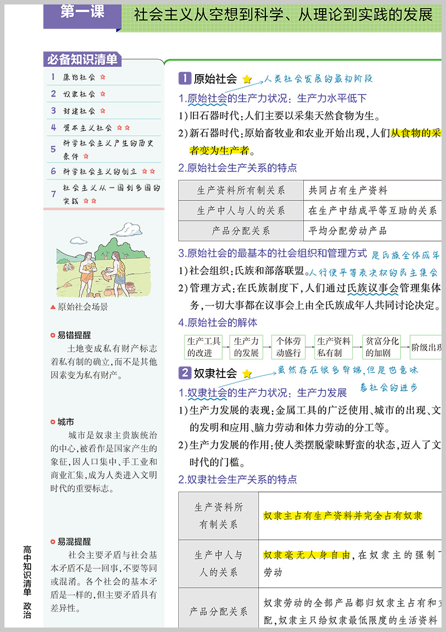
Task: Click the red bullet next to 城市
Action: click(x=53, y=422)
